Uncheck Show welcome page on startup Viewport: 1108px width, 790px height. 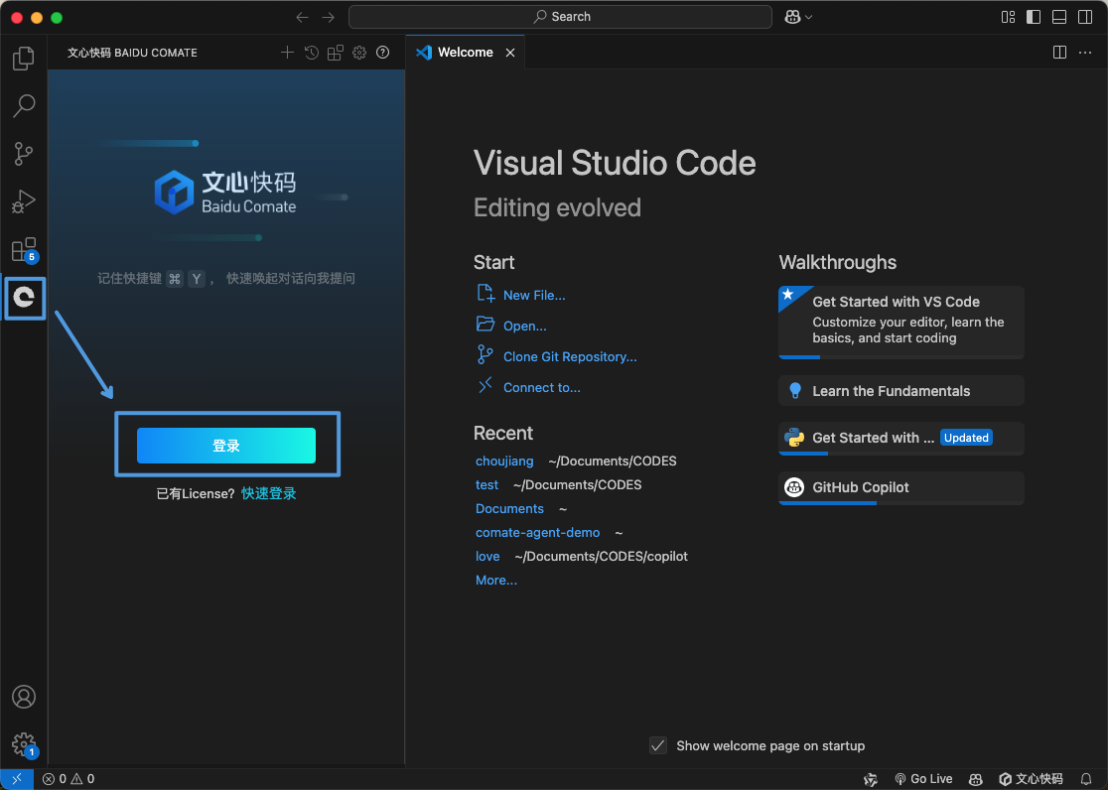coord(658,745)
